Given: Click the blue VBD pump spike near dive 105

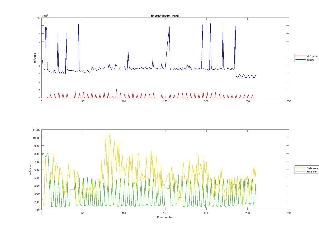Looking at the screenshot, I should (x=128, y=49).
